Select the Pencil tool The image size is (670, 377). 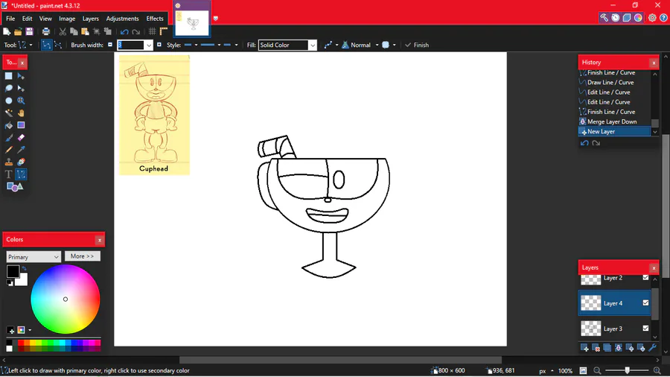[x=8, y=150]
